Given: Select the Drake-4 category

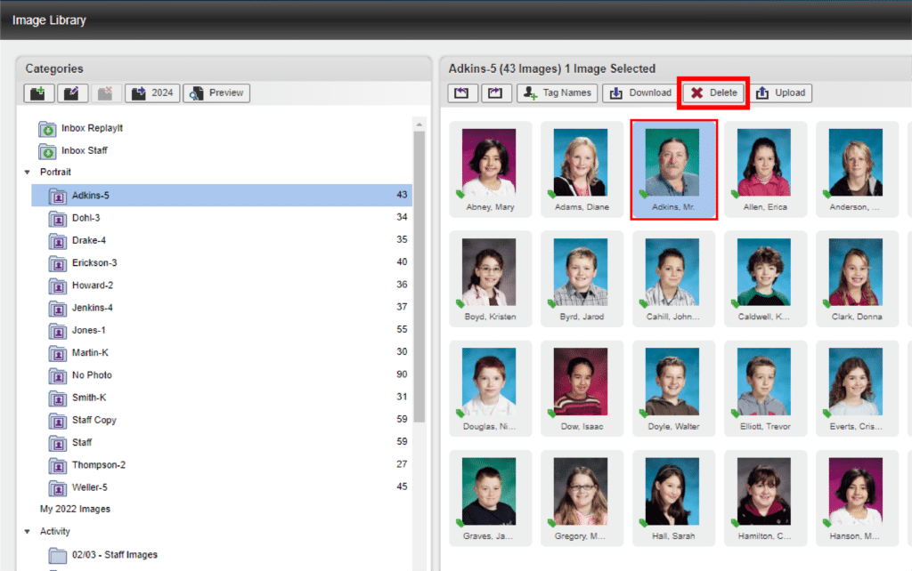Looking at the screenshot, I should click(x=222, y=240).
